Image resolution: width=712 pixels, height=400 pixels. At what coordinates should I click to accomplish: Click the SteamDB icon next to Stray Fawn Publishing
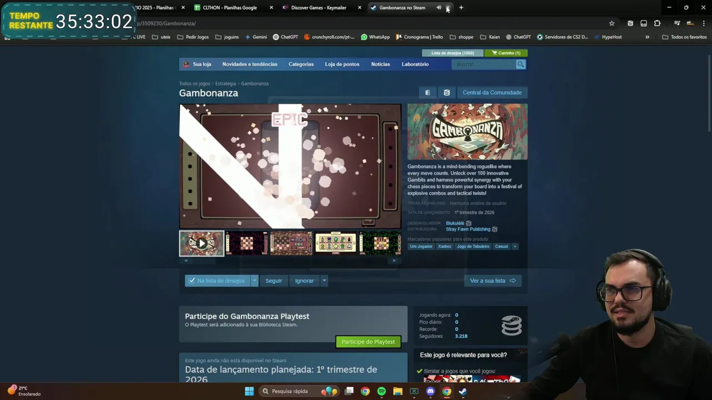click(495, 229)
